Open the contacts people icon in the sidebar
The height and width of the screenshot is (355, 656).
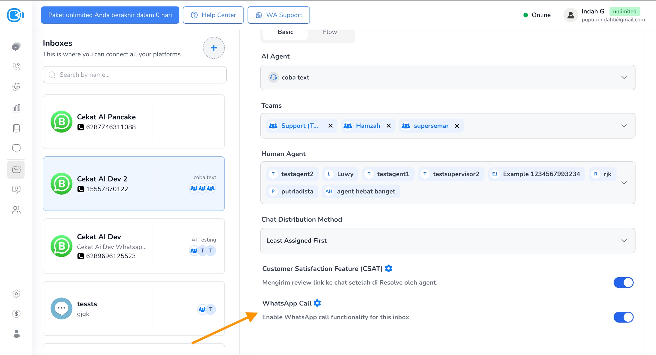pos(16,210)
